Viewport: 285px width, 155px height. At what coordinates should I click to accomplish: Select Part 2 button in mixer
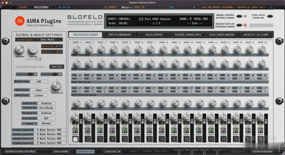(x=88, y=139)
